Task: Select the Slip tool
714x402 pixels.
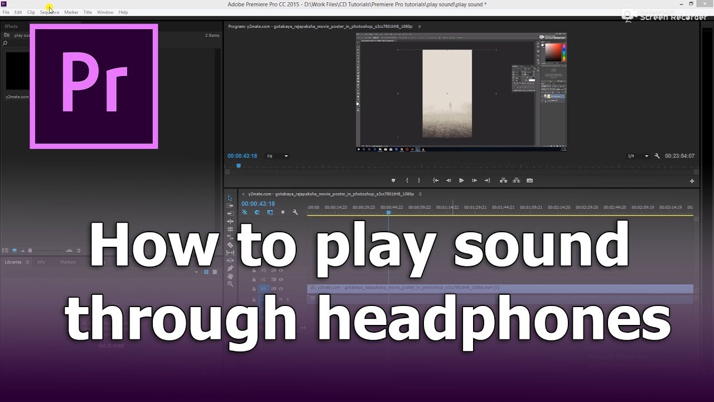Action: click(230, 252)
